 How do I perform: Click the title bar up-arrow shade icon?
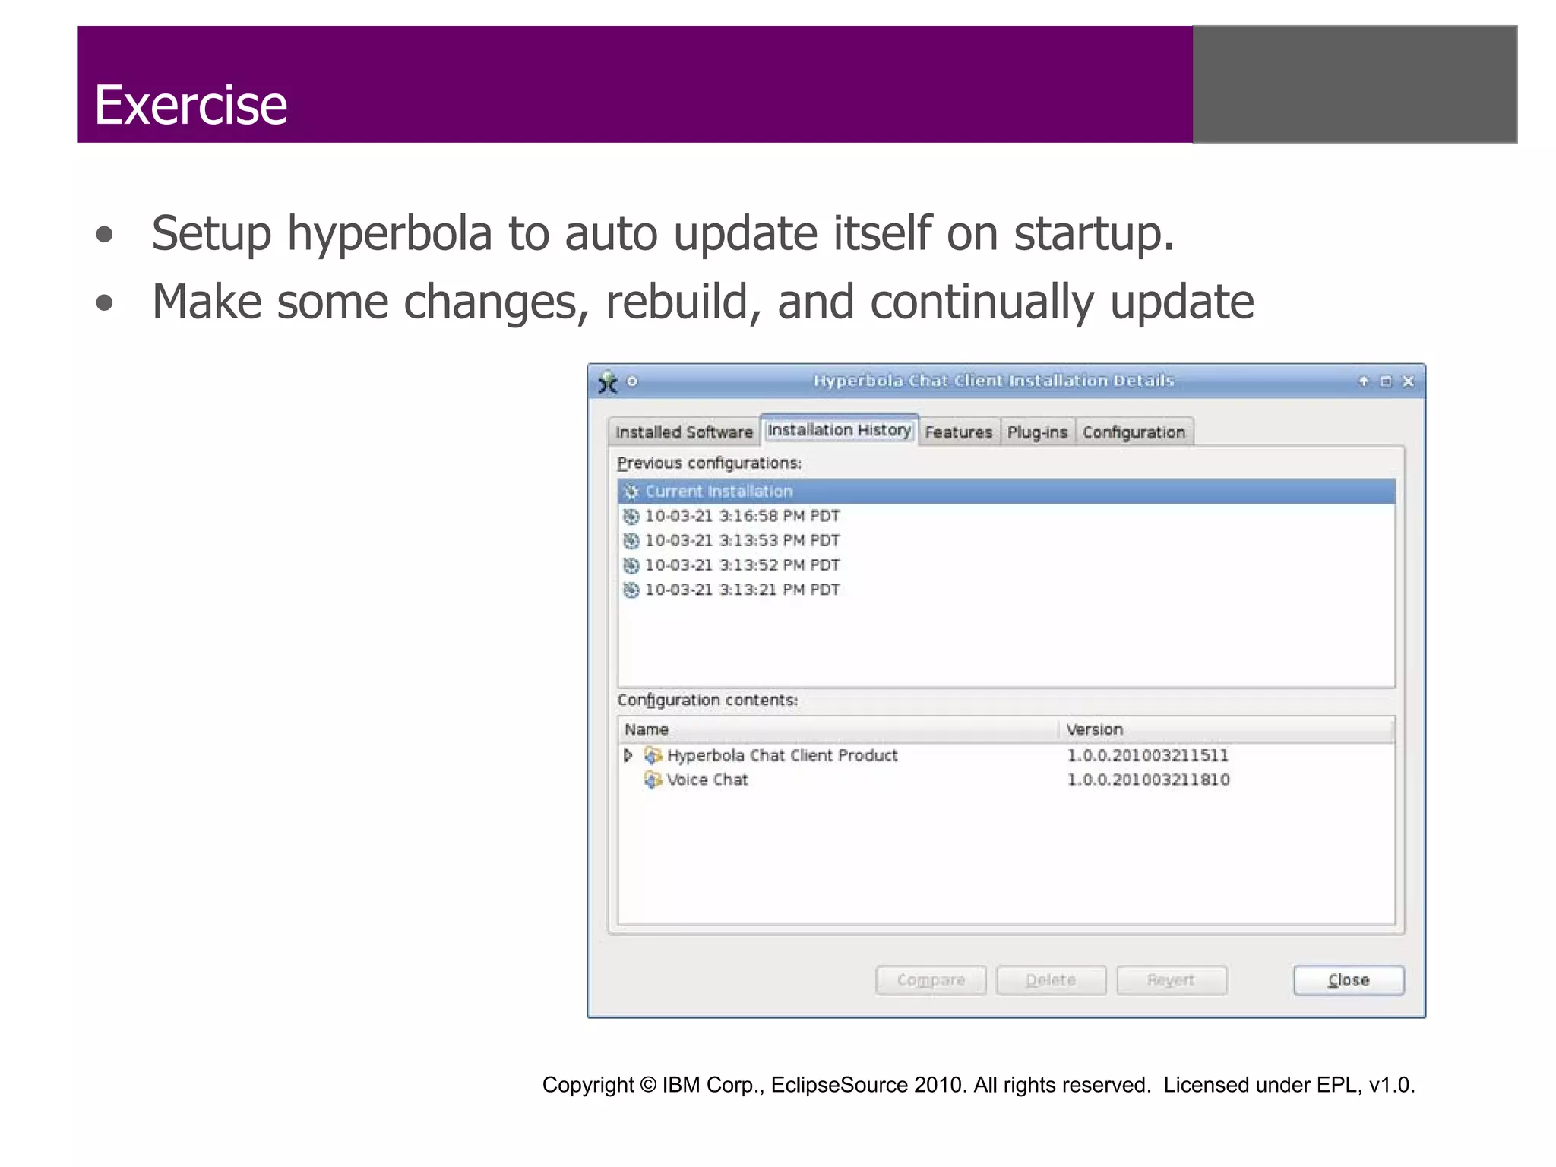coord(1364,381)
